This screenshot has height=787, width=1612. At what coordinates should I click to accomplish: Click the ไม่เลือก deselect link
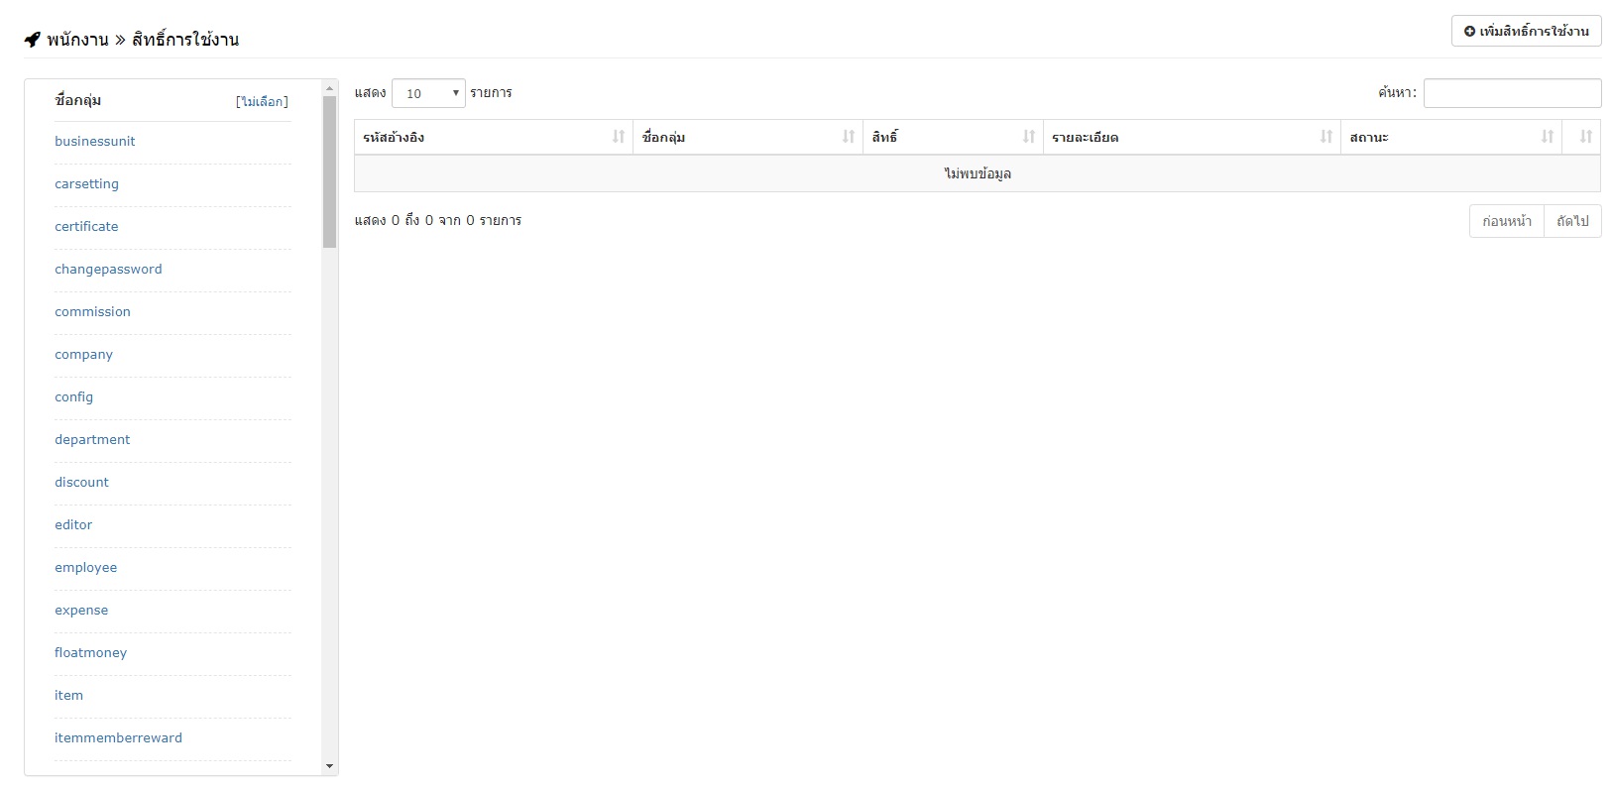(263, 101)
